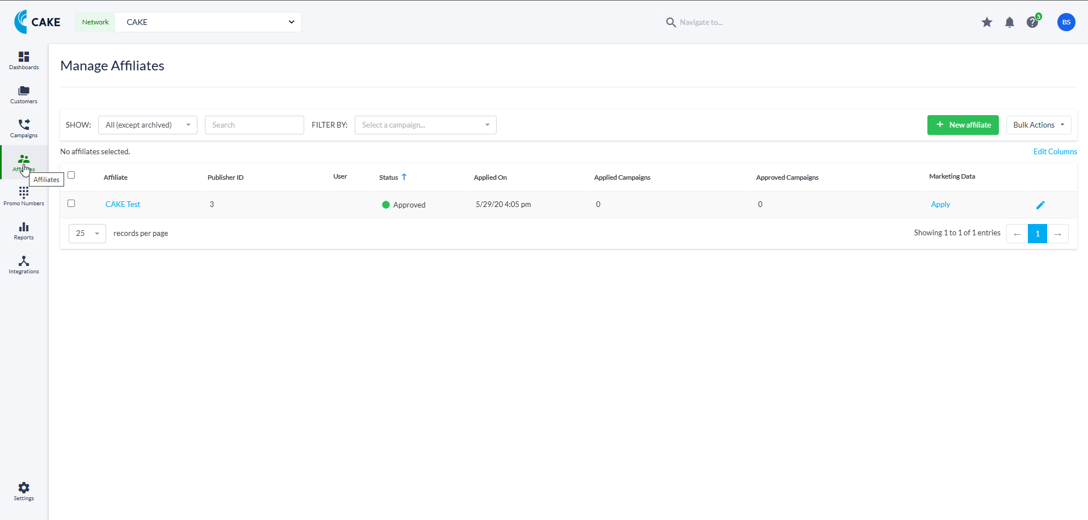The height and width of the screenshot is (520, 1088).
Task: Open the Show filter dropdown
Action: coord(148,125)
